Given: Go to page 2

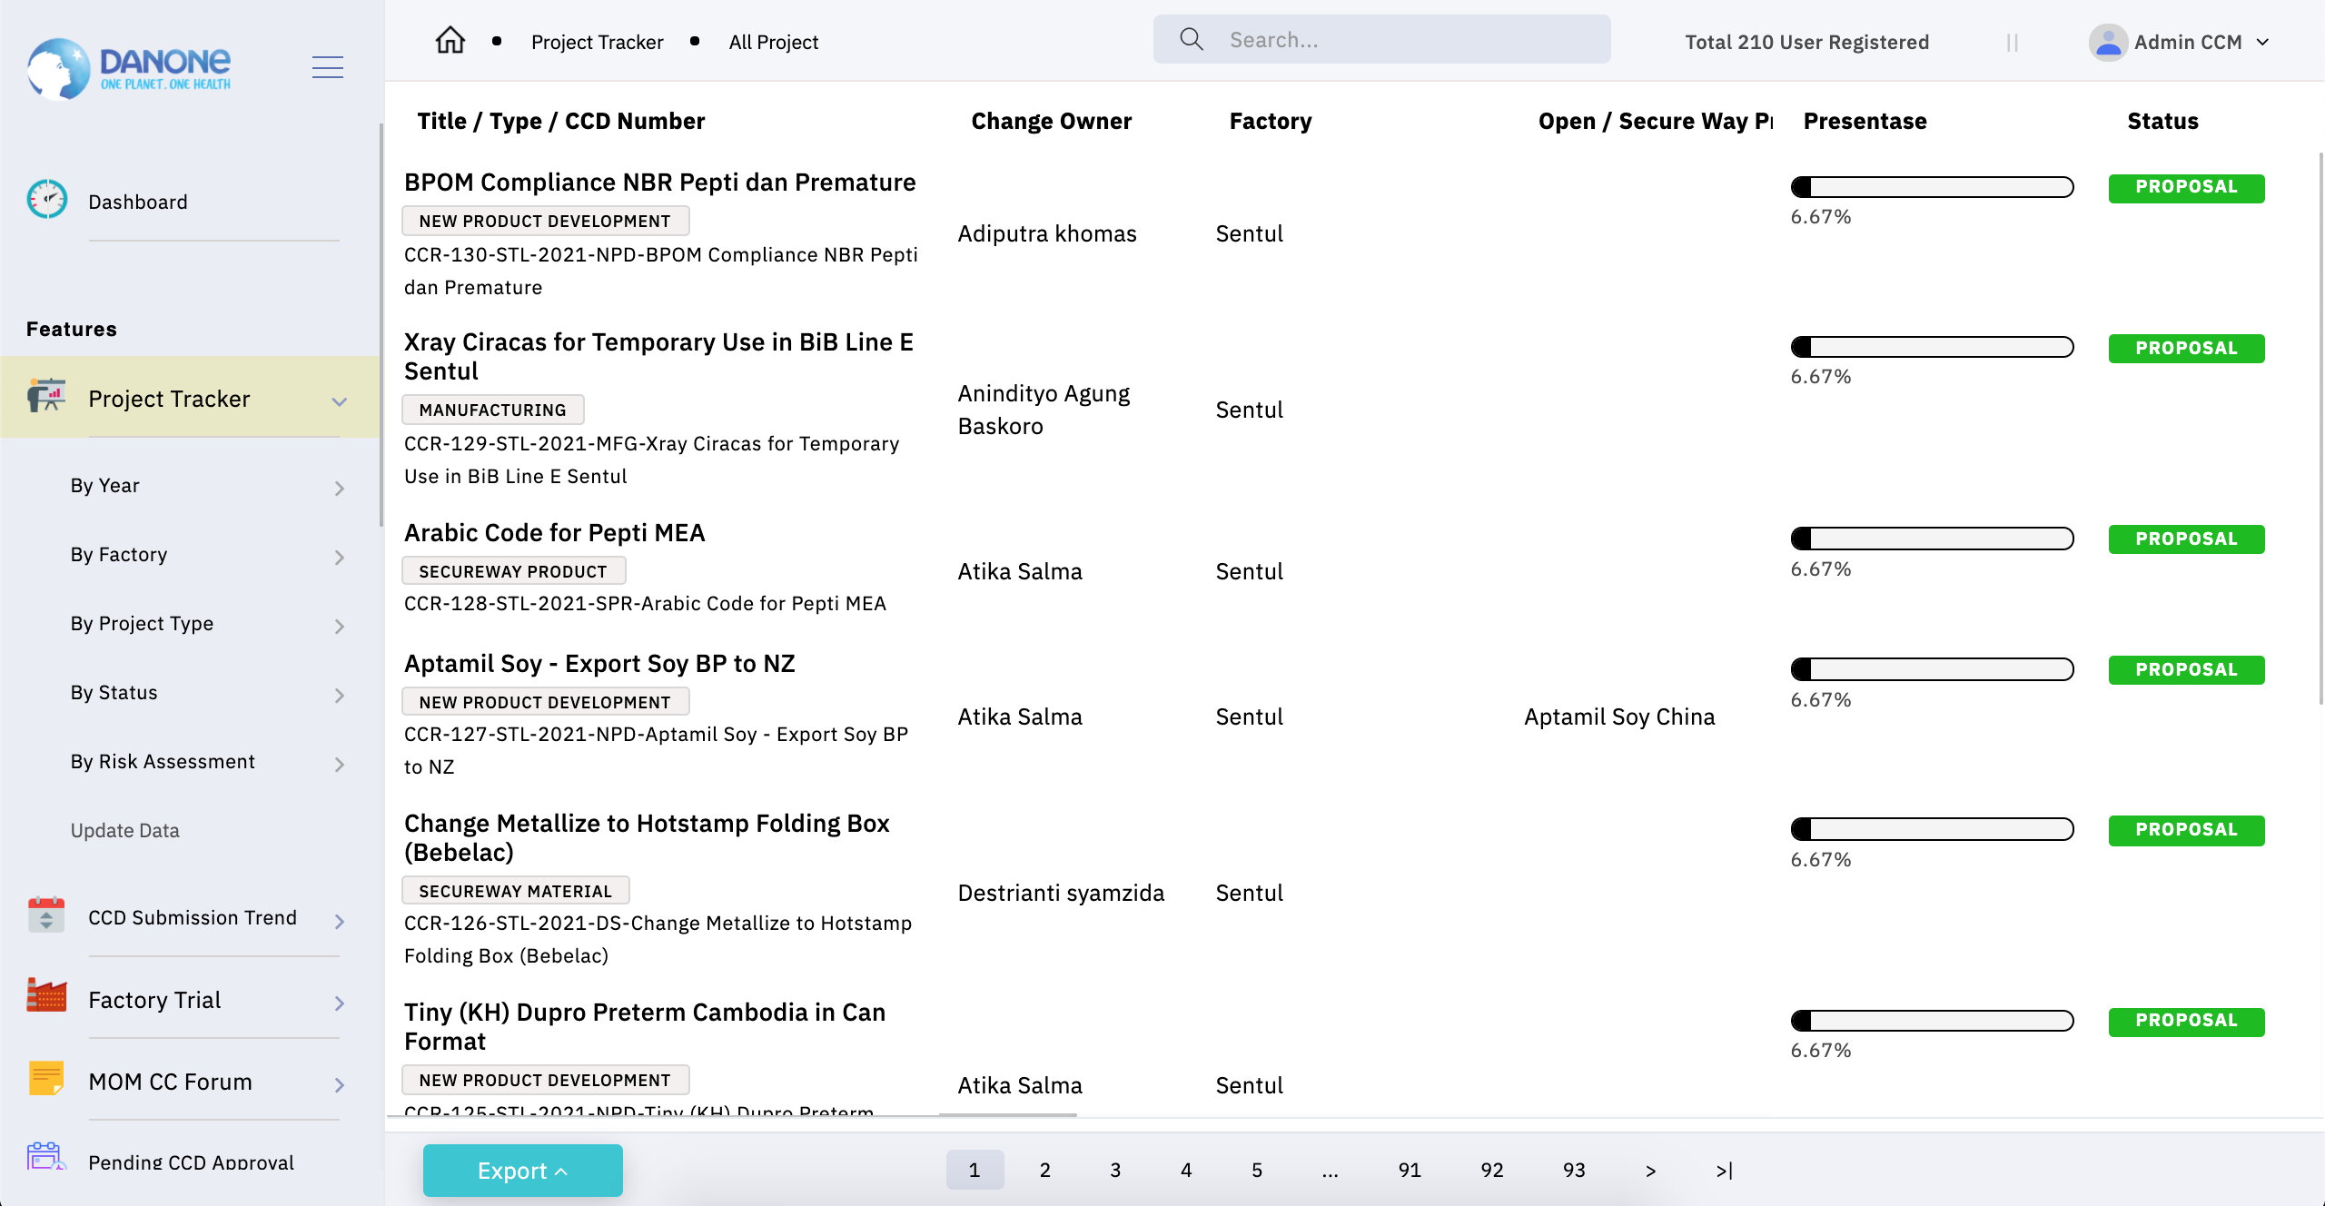Looking at the screenshot, I should [x=1045, y=1170].
